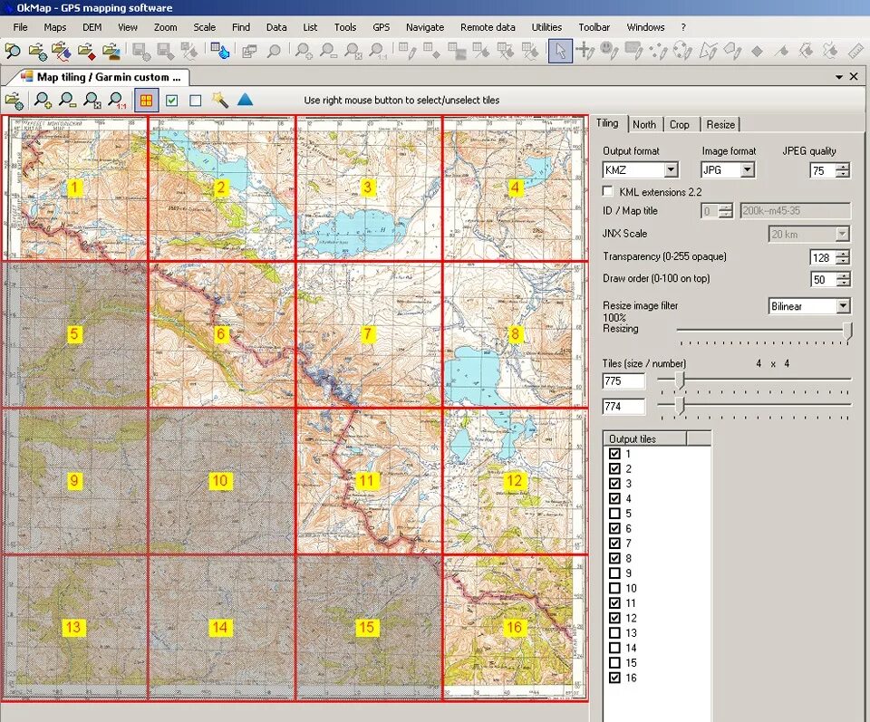
Task: Toggle the orange tile grid display button
Action: click(x=147, y=101)
